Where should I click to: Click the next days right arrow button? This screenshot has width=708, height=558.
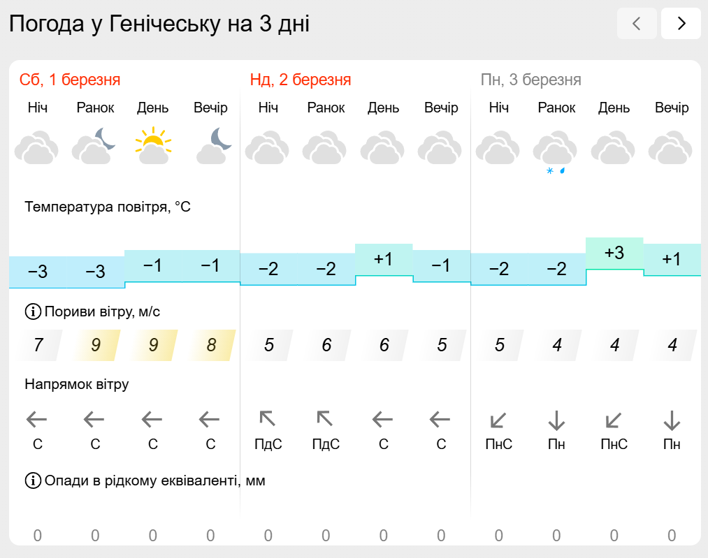[681, 24]
